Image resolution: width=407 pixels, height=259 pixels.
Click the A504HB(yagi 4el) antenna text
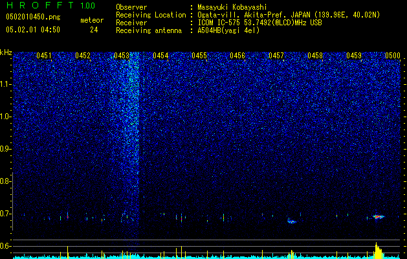228,30
